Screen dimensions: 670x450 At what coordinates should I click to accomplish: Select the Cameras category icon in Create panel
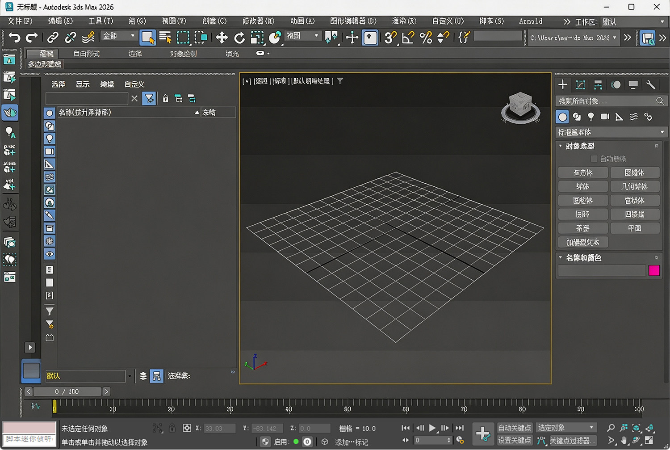[x=605, y=117]
